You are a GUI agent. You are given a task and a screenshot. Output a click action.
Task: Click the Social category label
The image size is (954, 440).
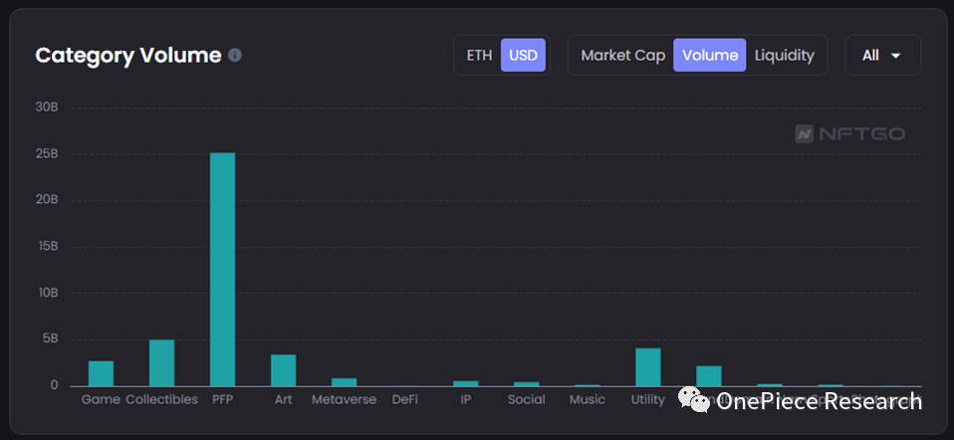(x=526, y=400)
